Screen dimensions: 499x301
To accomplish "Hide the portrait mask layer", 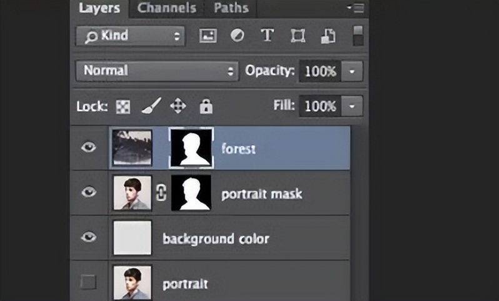I will click(x=89, y=192).
